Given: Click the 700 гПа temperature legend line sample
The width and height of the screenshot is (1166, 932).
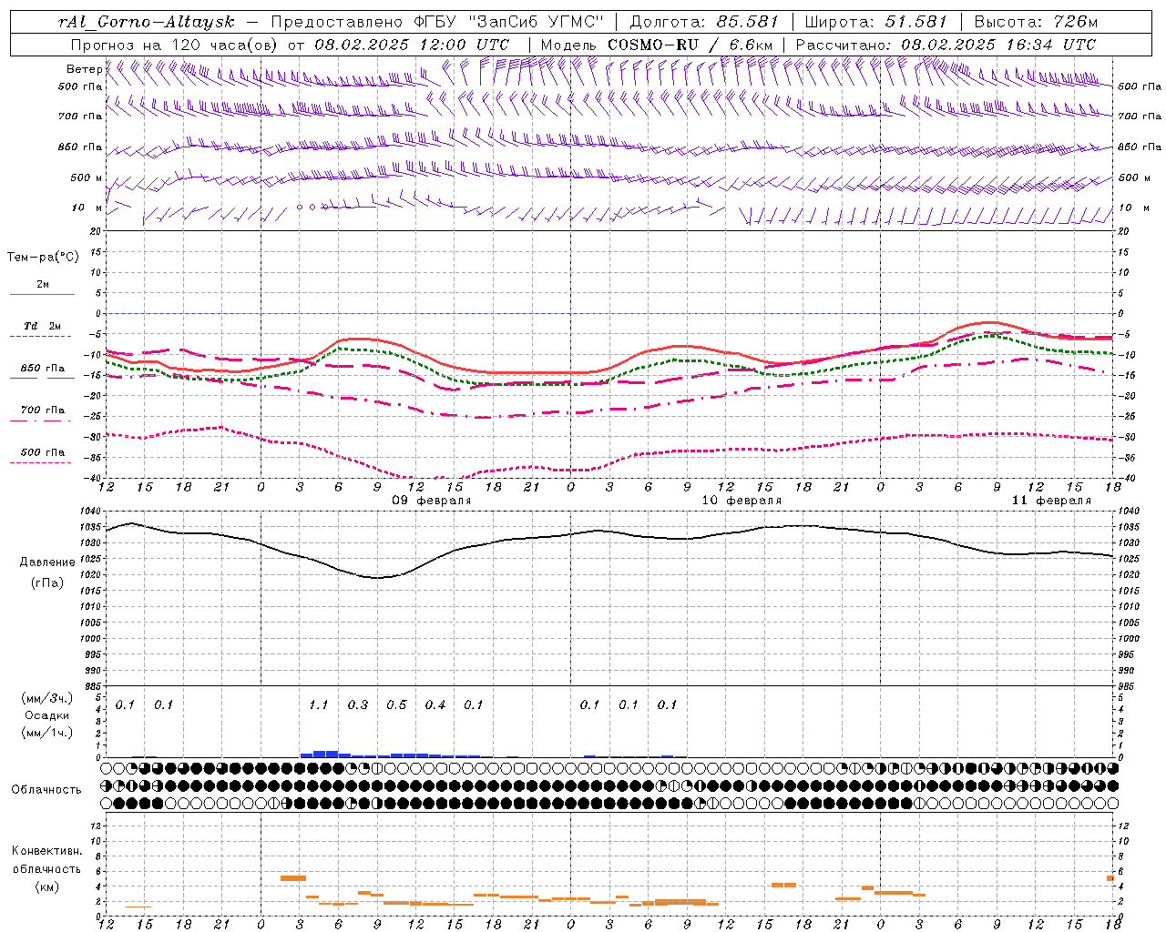Looking at the screenshot, I should (x=42, y=421).
